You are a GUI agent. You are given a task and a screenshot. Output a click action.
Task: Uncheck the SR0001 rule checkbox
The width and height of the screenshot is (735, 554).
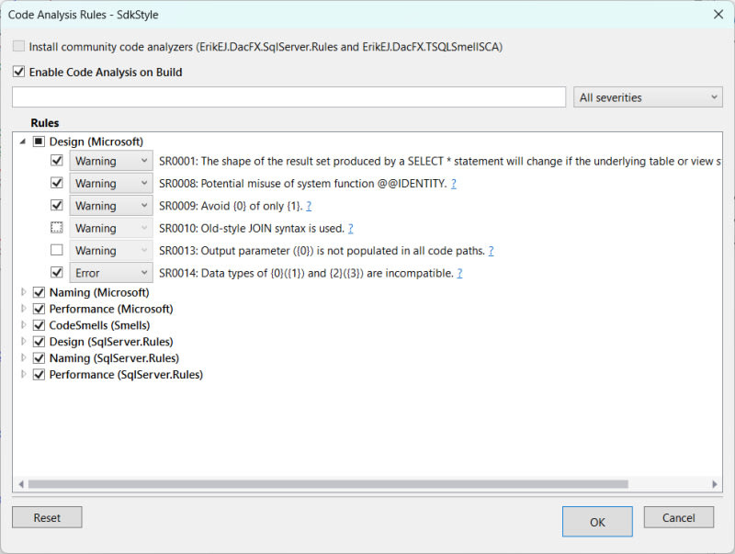[57, 161]
